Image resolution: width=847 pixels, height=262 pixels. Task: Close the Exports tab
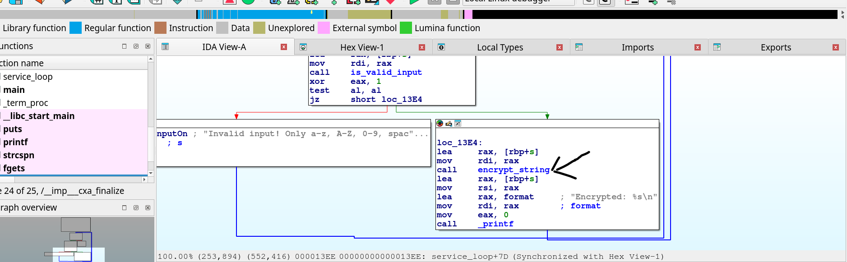pyautogui.click(x=835, y=47)
